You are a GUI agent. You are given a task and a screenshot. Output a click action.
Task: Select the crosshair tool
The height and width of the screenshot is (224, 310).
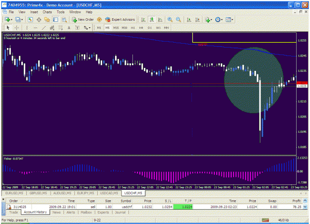coord(16,28)
